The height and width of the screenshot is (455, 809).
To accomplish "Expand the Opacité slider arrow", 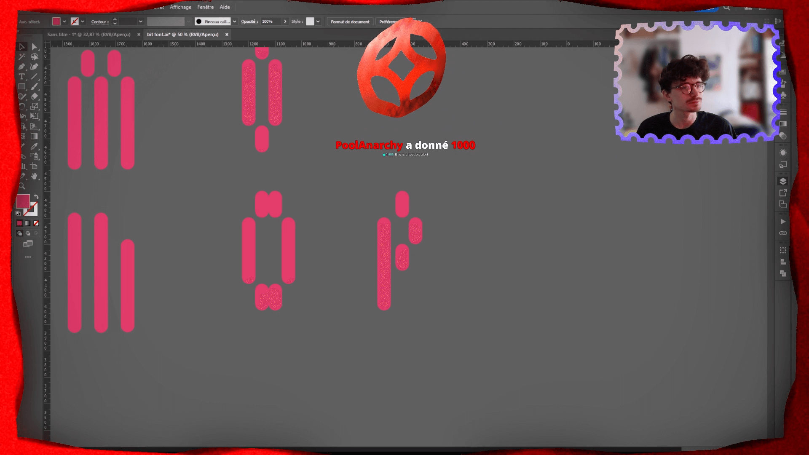I will pos(285,21).
